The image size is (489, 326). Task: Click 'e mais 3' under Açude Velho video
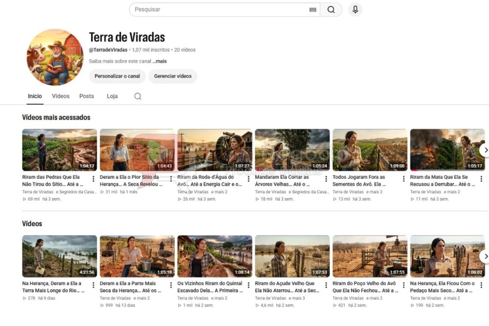[x=297, y=298]
